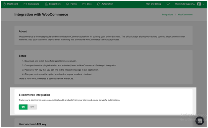Click the Setup section heading

tap(23, 56)
